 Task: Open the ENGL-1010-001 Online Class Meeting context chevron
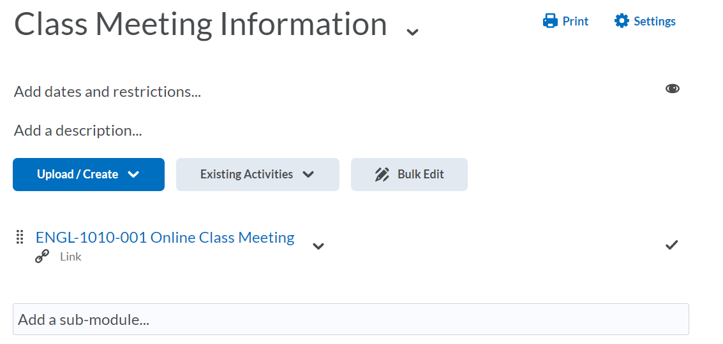[318, 246]
